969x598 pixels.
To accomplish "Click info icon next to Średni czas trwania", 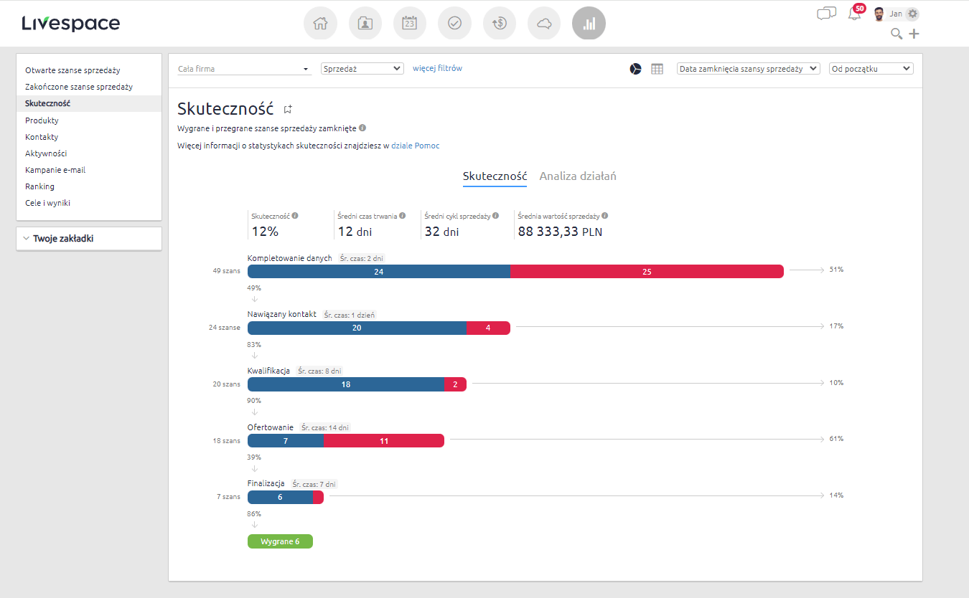I will pos(402,215).
